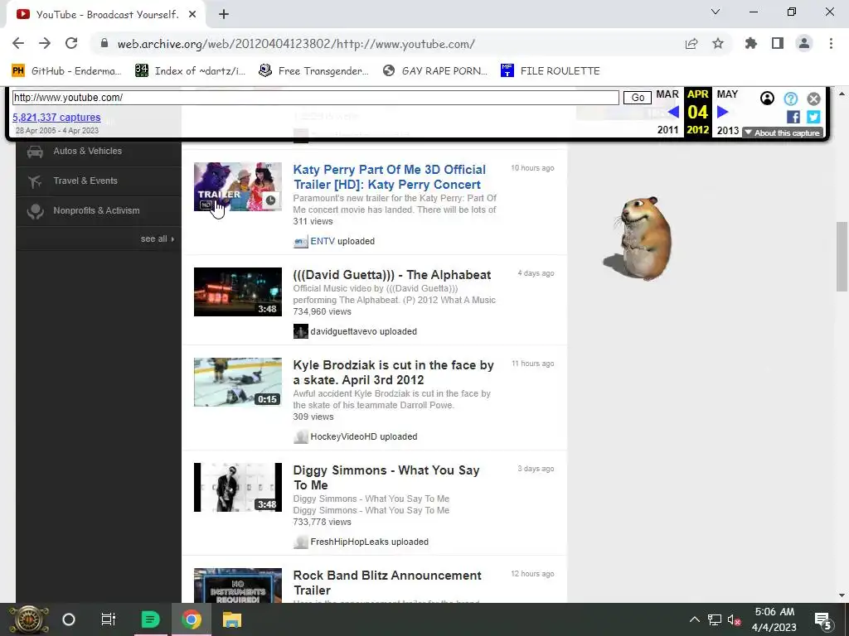
Task: Open the Windows Start button
Action: [28, 619]
